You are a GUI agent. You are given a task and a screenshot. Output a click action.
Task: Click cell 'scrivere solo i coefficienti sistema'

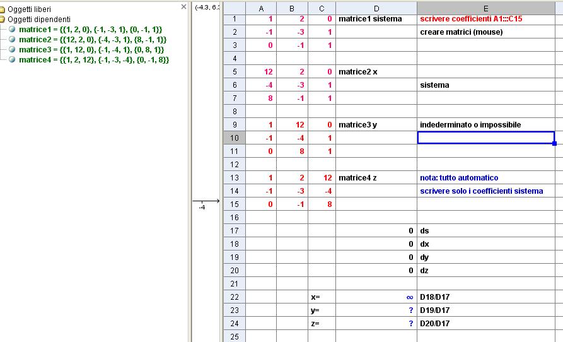click(x=486, y=191)
